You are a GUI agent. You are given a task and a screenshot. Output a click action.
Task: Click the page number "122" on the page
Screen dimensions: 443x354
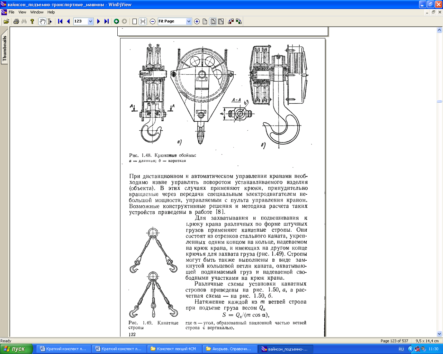132,334
